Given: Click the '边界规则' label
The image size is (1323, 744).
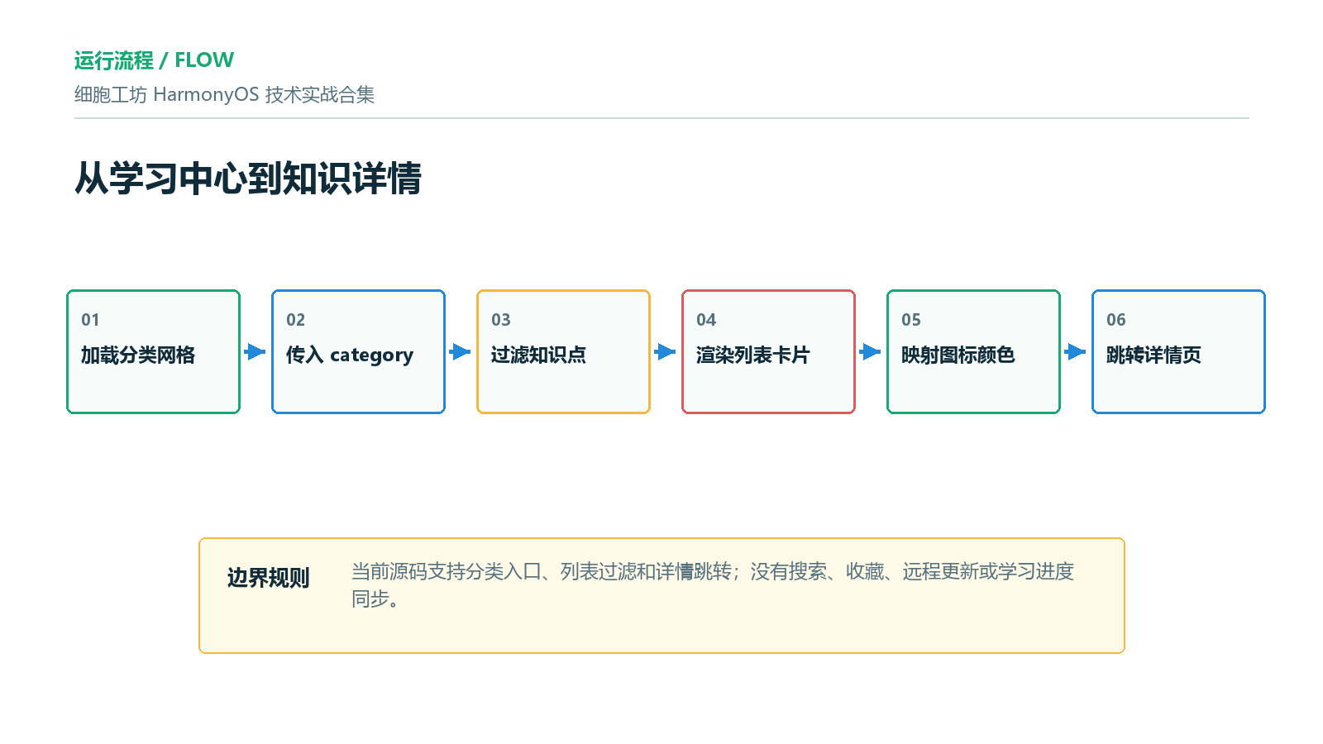Looking at the screenshot, I should point(268,578).
